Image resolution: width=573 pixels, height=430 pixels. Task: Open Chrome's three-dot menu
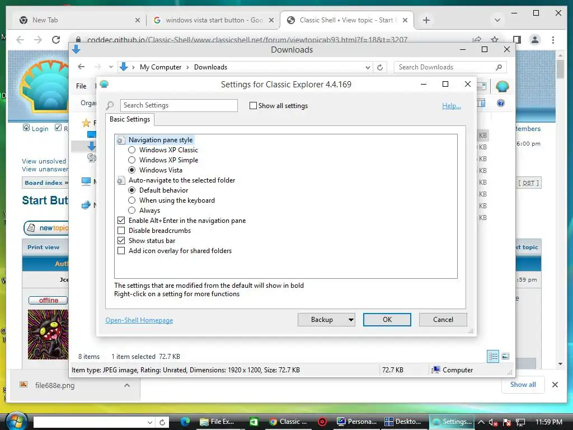(553, 40)
